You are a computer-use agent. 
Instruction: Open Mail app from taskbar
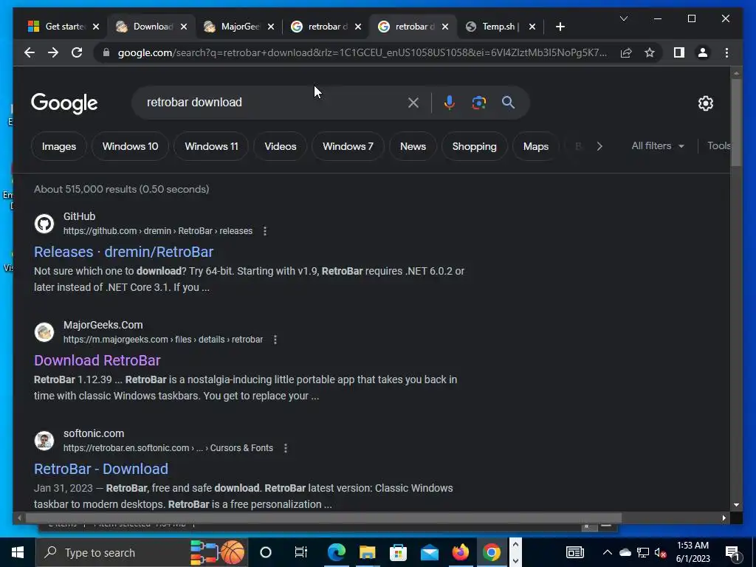[x=429, y=552]
